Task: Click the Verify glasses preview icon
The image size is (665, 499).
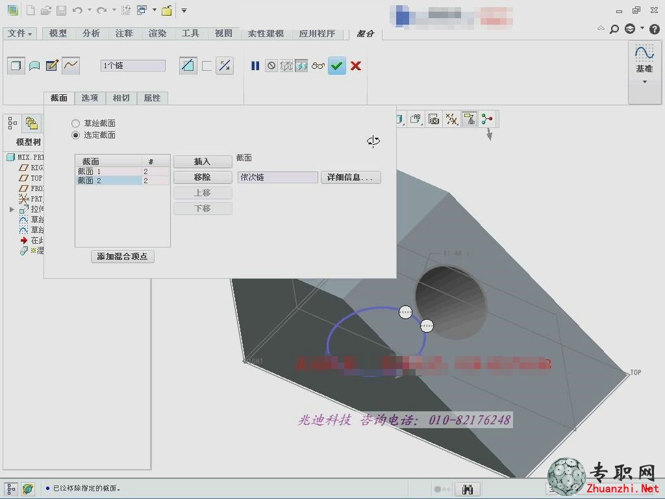Action: (318, 66)
